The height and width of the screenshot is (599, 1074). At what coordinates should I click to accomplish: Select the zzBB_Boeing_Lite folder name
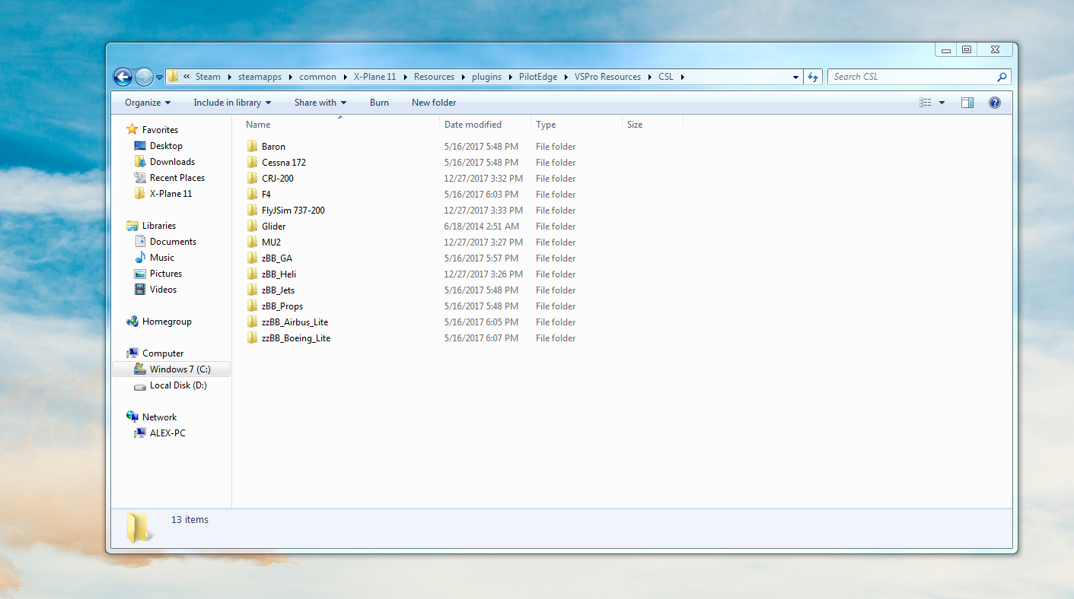(296, 338)
